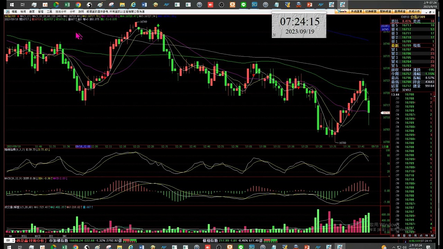Open the LINE app on top taskbar
The height and width of the screenshot is (249, 443).
pos(243,4)
